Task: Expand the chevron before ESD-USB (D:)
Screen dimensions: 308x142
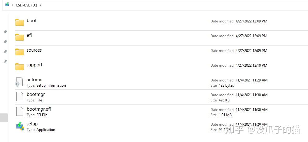Action: pos(13,5)
